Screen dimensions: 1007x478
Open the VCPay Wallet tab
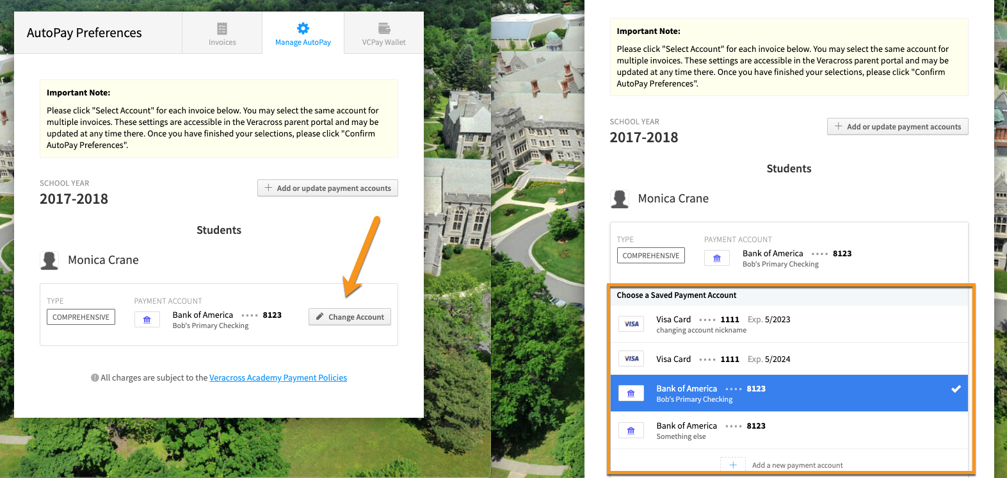(383, 34)
